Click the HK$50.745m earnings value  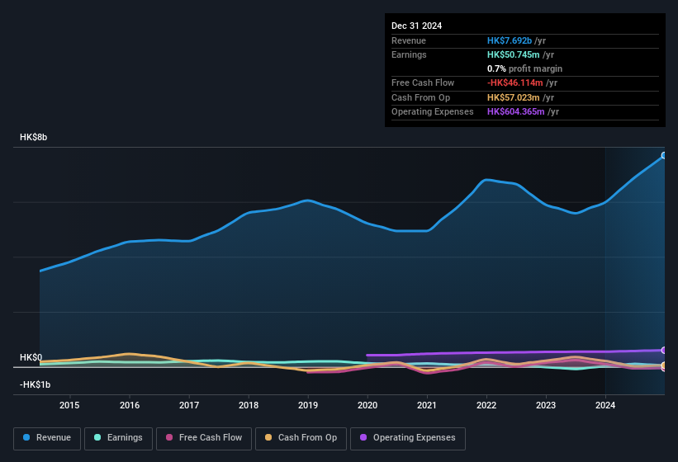(514, 54)
